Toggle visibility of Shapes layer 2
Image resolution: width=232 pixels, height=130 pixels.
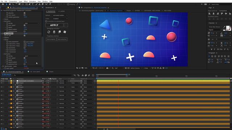pos(1,83)
